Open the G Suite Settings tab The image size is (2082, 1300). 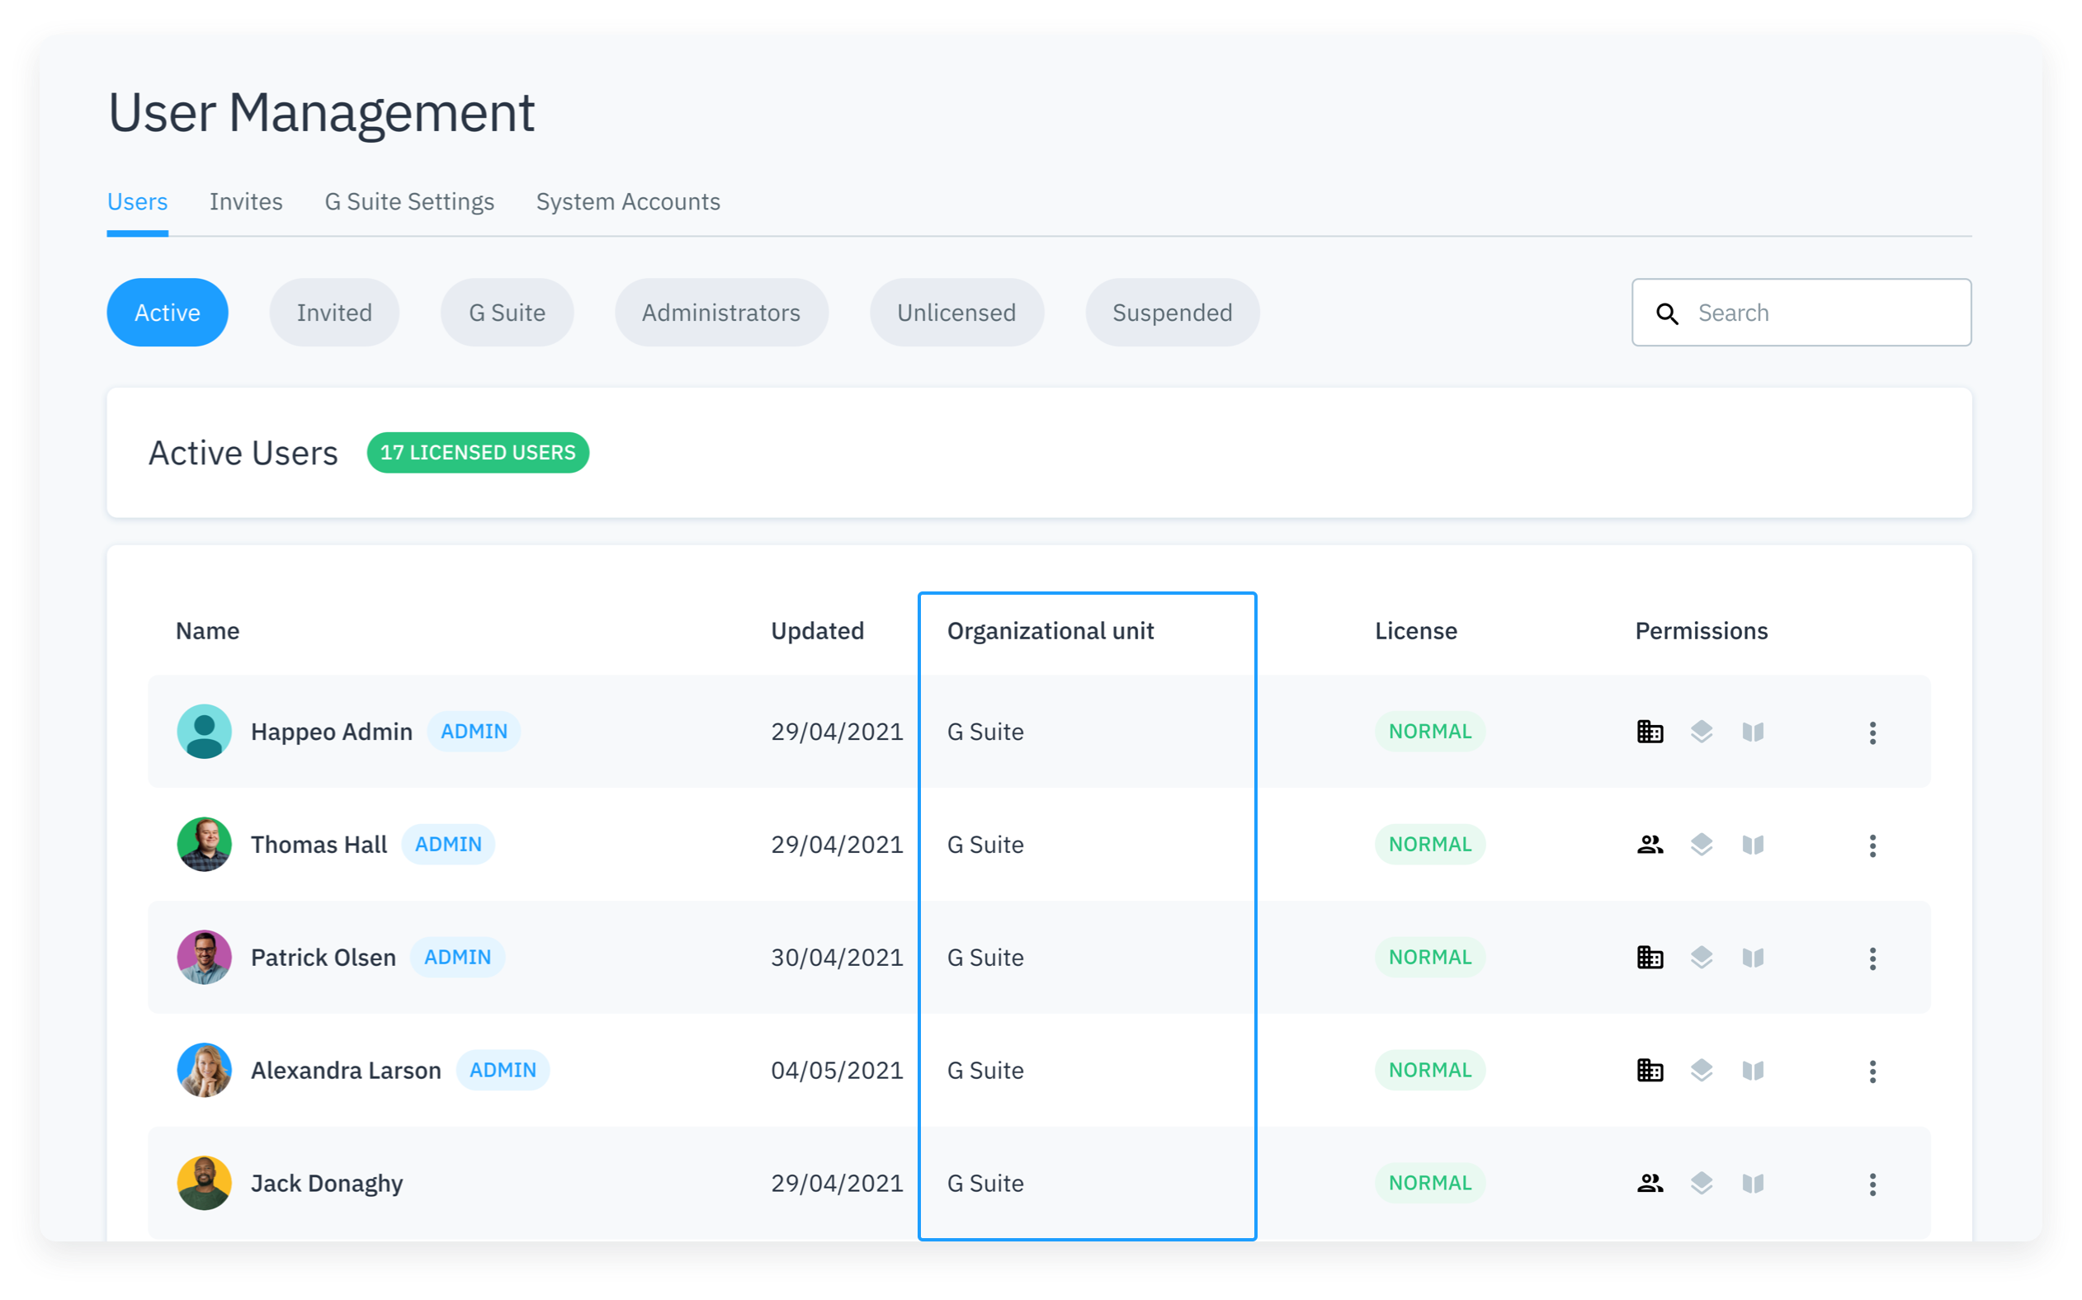(x=409, y=202)
